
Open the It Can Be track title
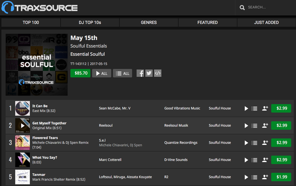pyautogui.click(x=40, y=106)
